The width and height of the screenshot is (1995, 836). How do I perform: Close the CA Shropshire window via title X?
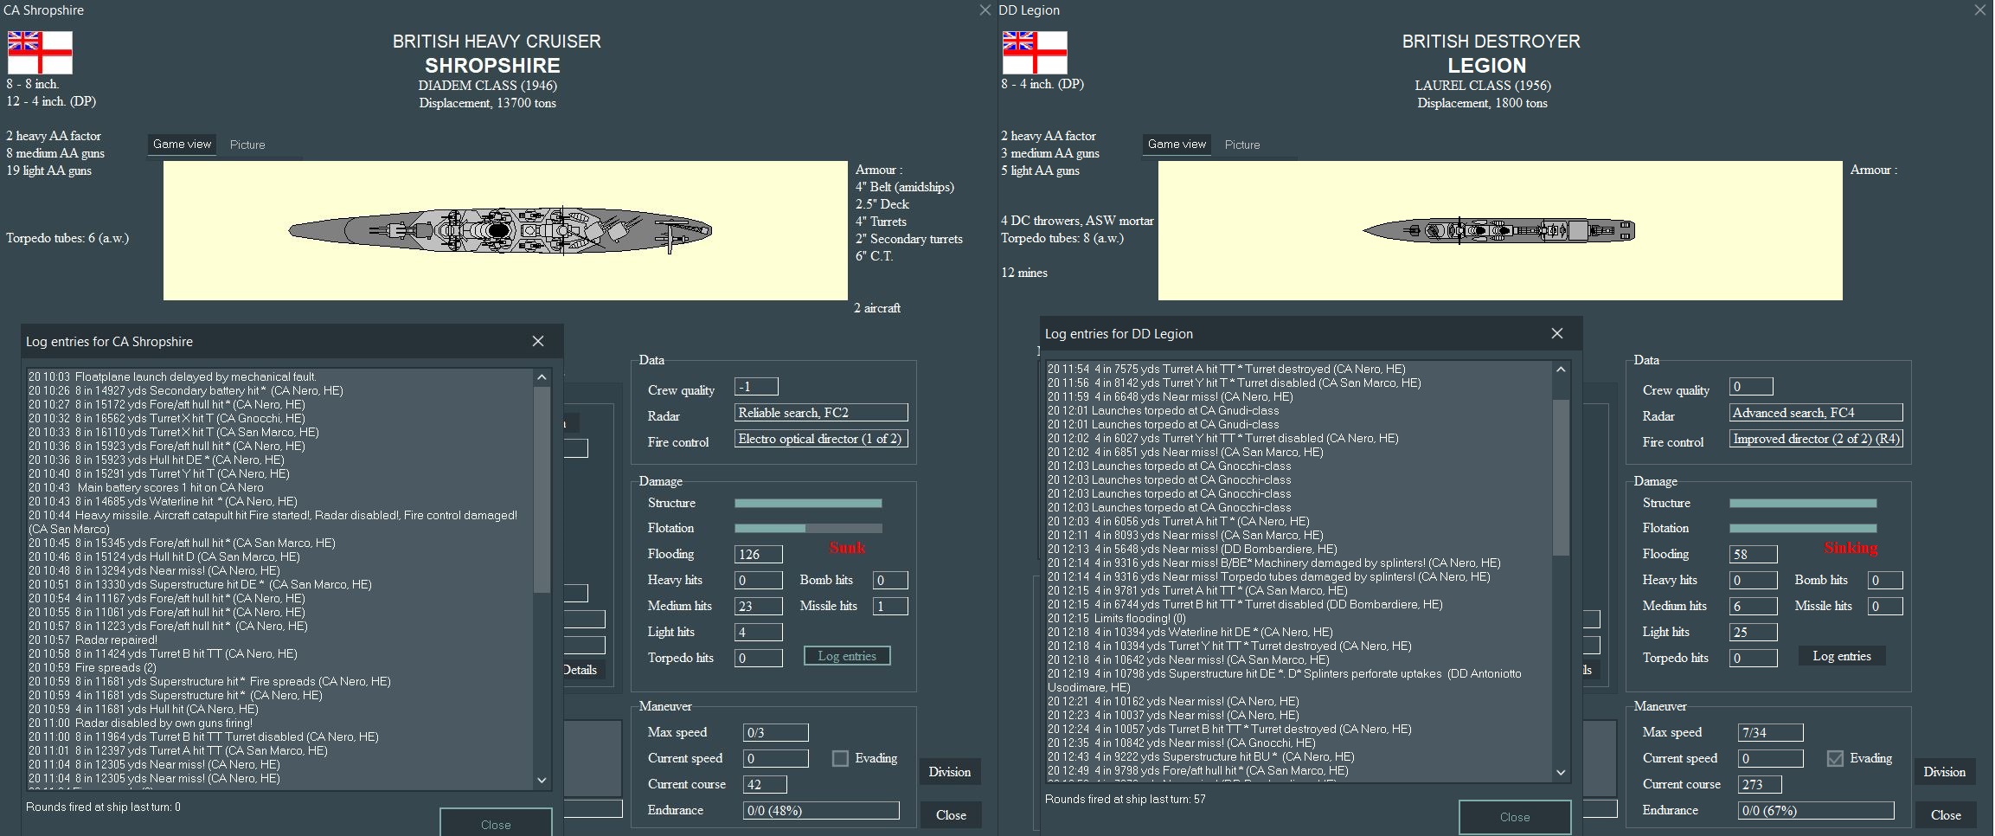[985, 10]
